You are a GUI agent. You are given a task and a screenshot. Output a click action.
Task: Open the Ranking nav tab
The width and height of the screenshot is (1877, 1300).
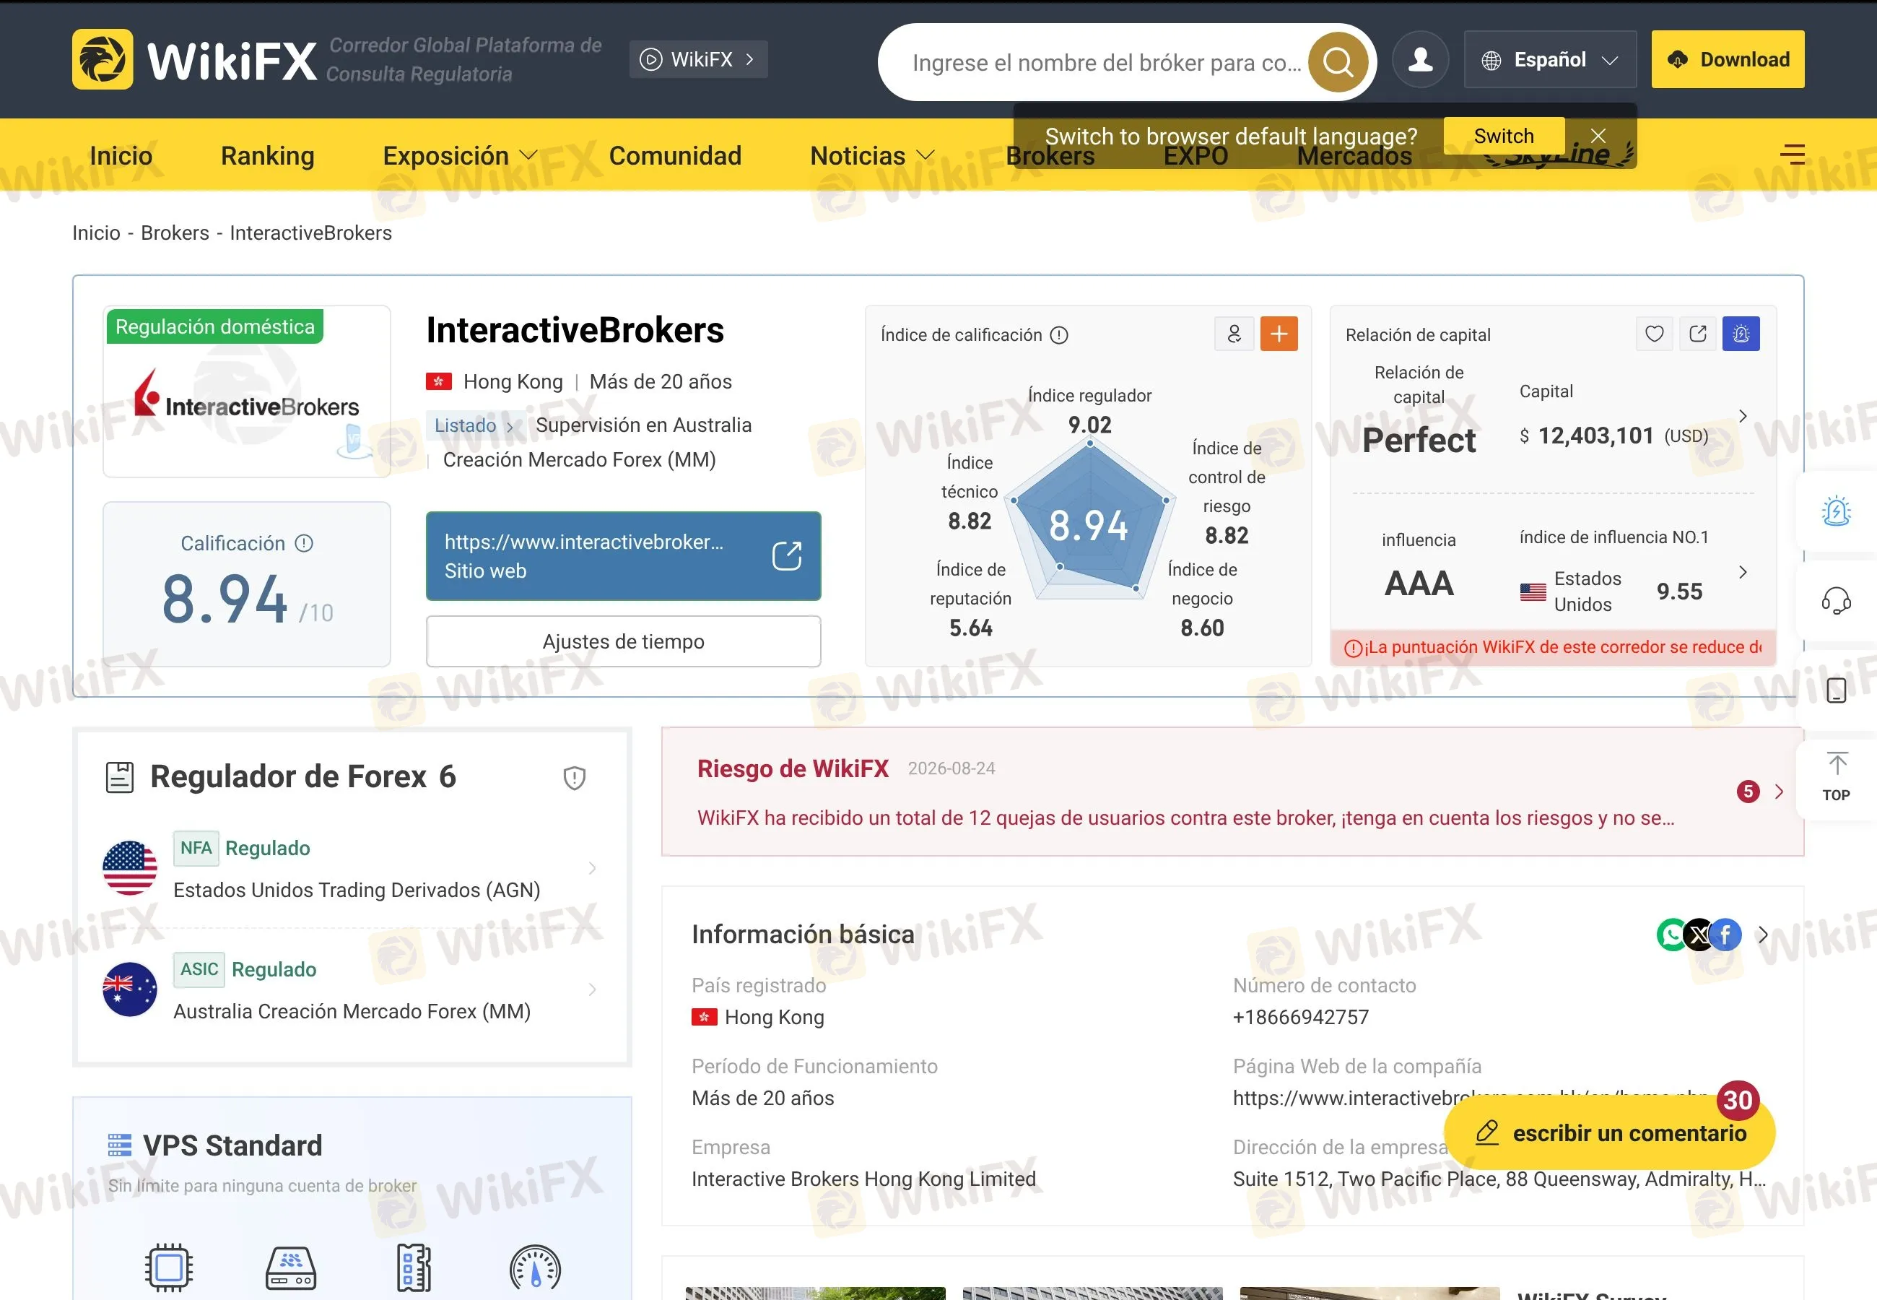[268, 155]
